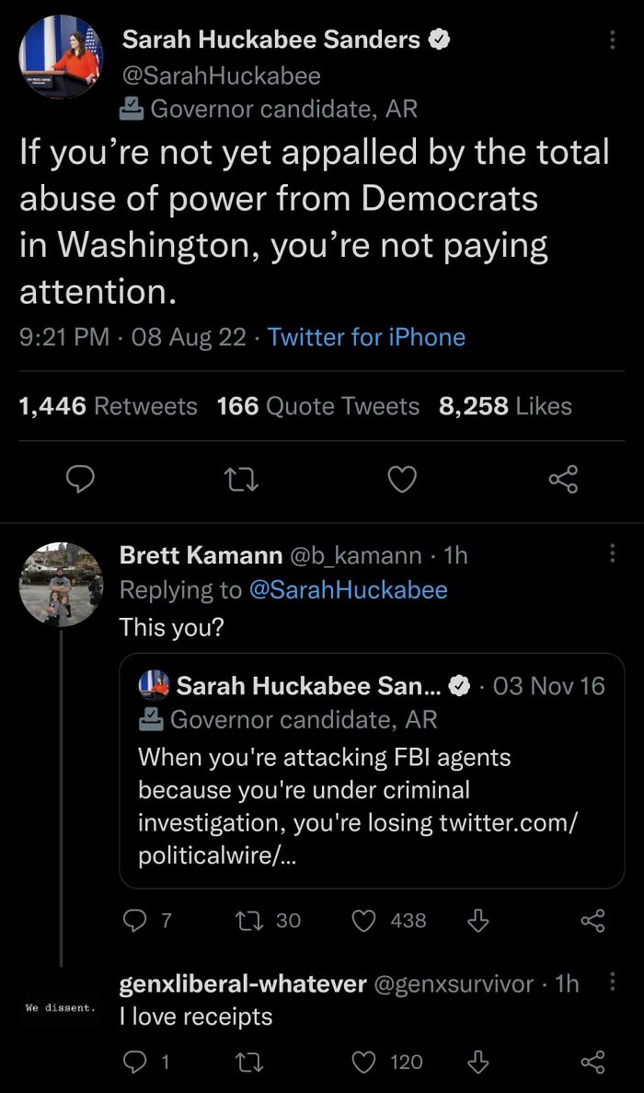Open the Twitter for iPhone link
644x1093 pixels.
tap(366, 337)
